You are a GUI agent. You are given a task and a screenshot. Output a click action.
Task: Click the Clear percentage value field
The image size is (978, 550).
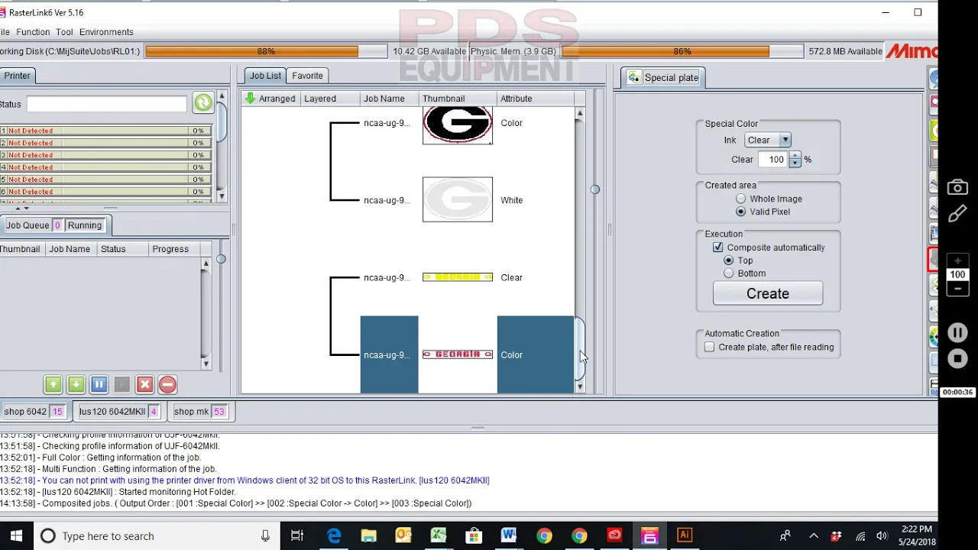click(775, 160)
